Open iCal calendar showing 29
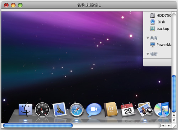The width and height of the screenshot is (178, 130). tap(128, 110)
